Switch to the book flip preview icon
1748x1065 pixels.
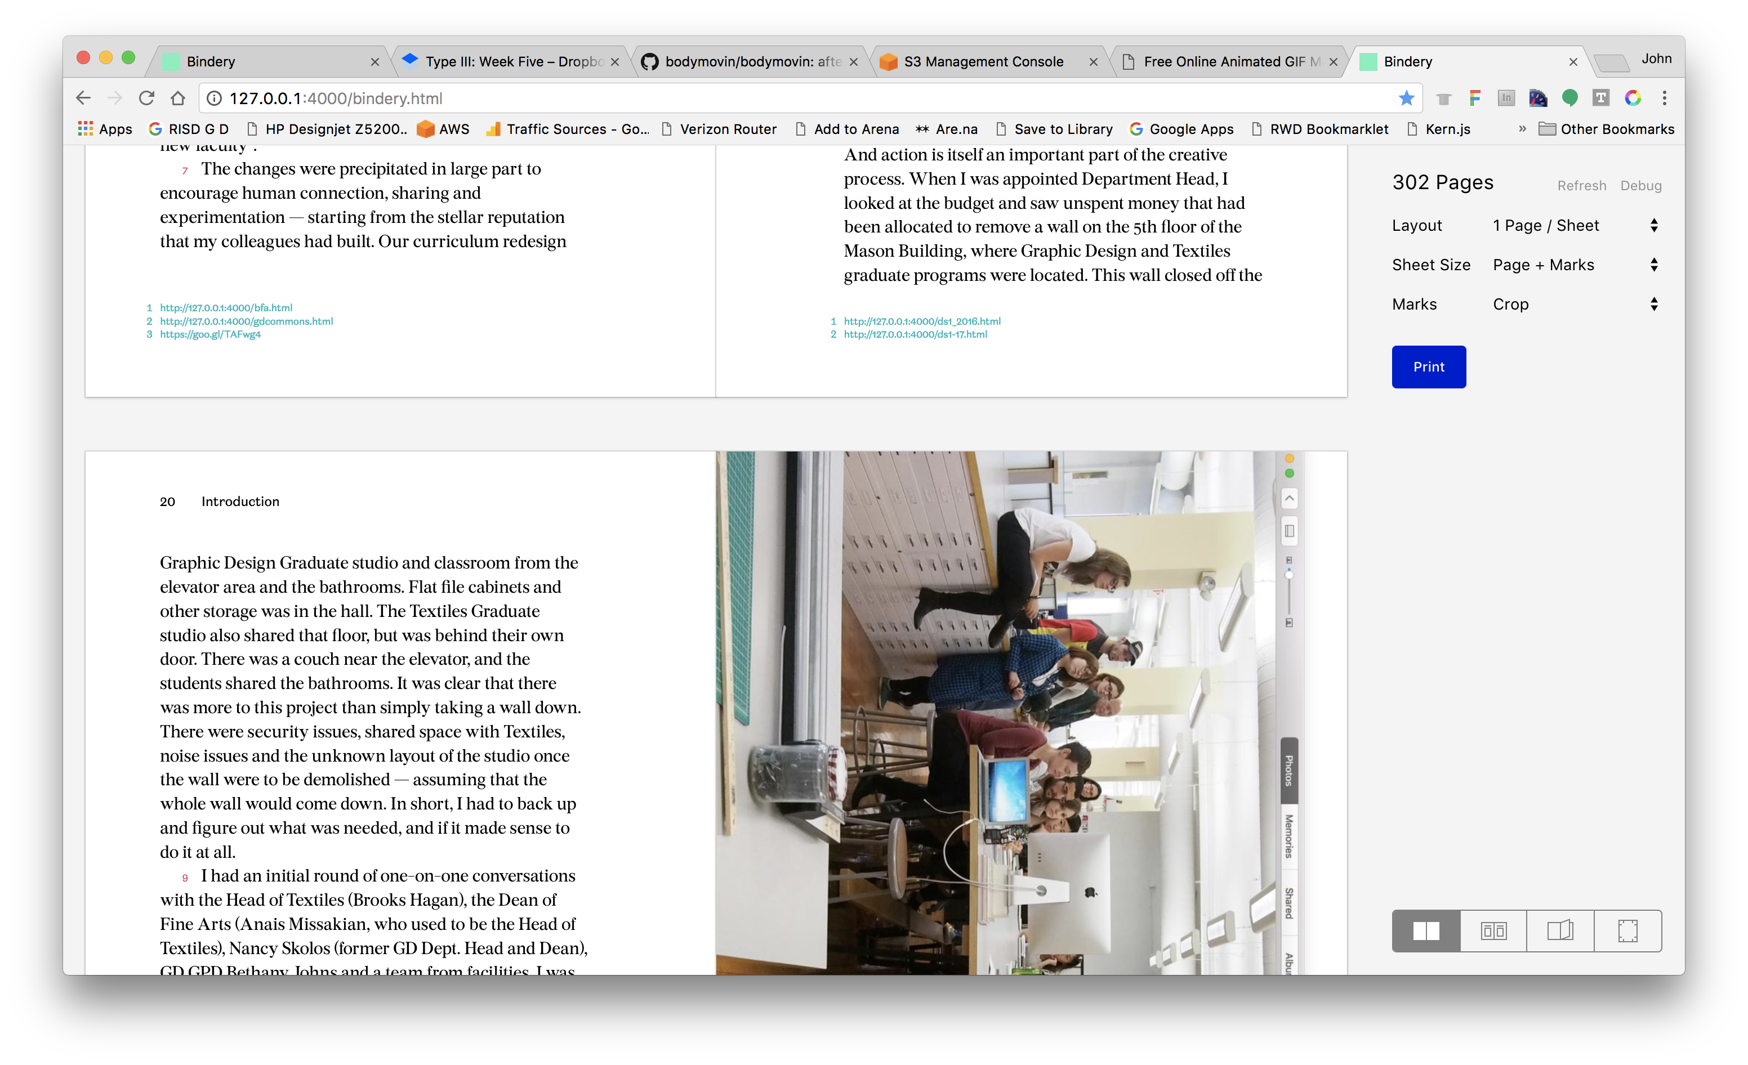tap(1560, 930)
